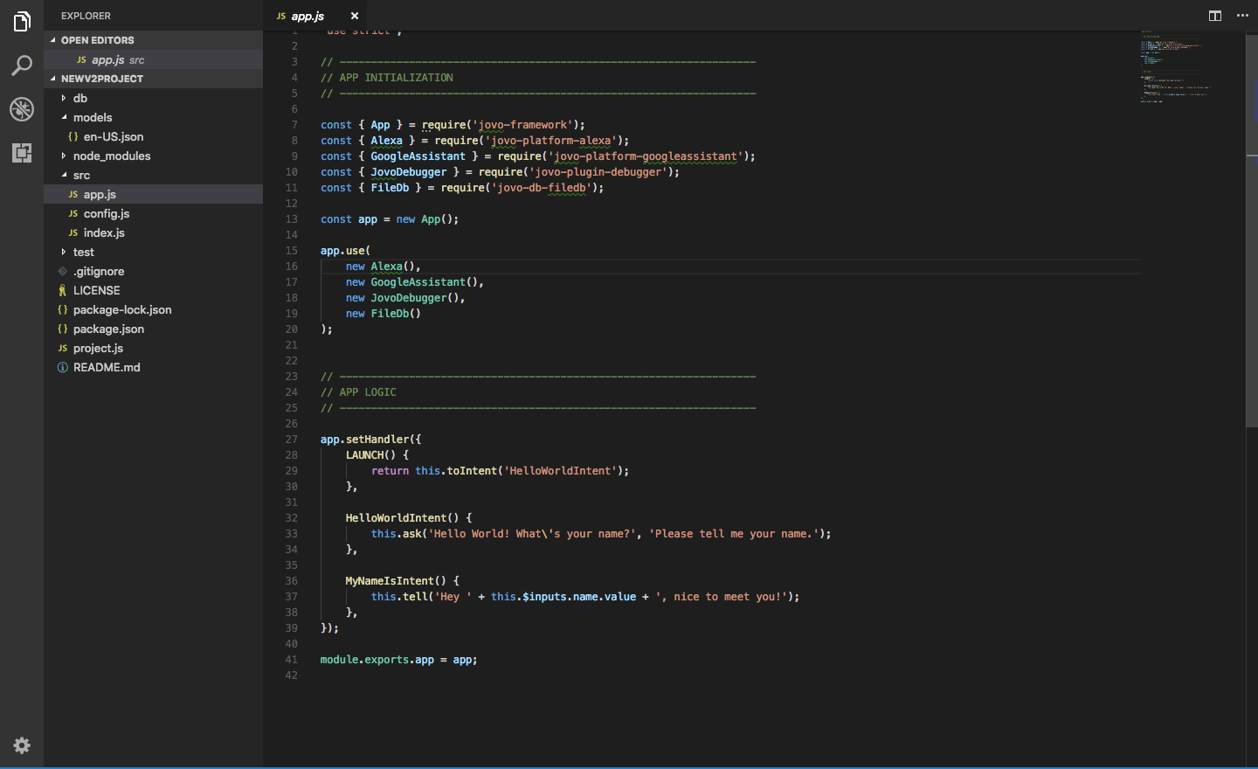Open the Explorer view in activity bar
The width and height of the screenshot is (1258, 769).
[x=22, y=22]
